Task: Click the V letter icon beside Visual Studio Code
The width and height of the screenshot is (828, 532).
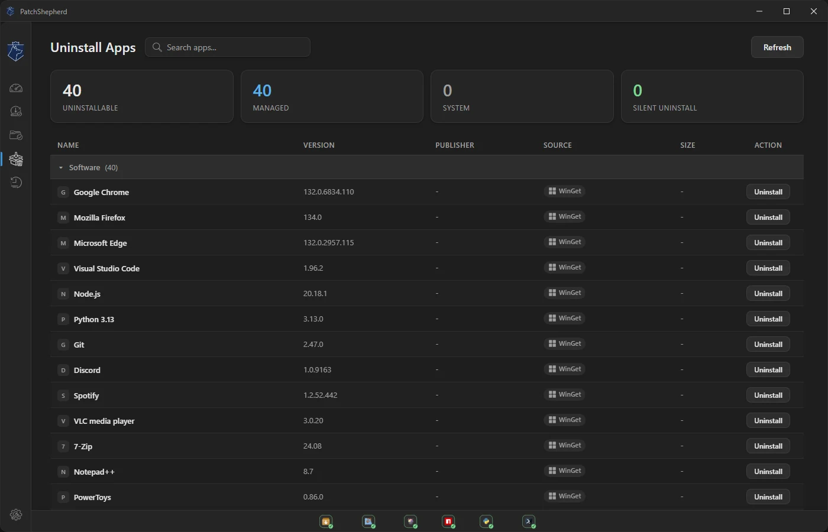Action: (63, 268)
